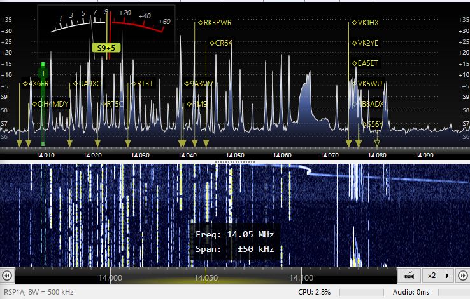Screen dimensions: 470x299
Task: Tune to the VK1HX spot label
Action: click(366, 22)
